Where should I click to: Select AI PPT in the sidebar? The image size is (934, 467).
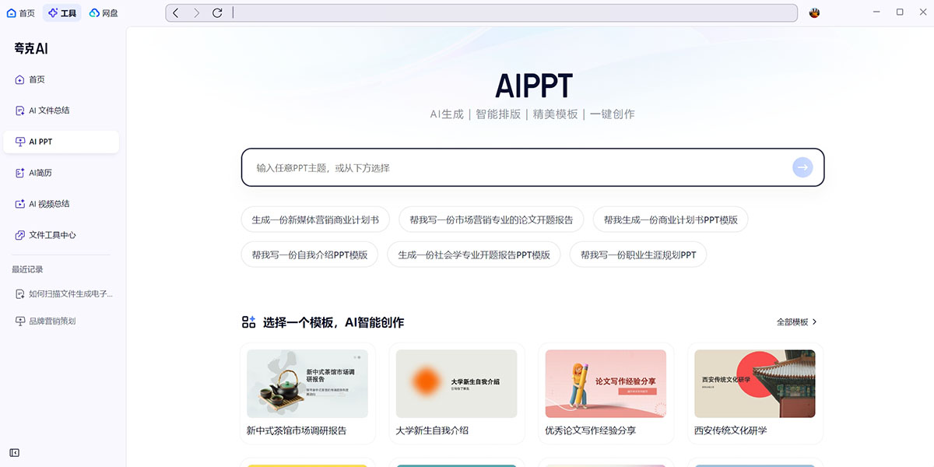(61, 142)
